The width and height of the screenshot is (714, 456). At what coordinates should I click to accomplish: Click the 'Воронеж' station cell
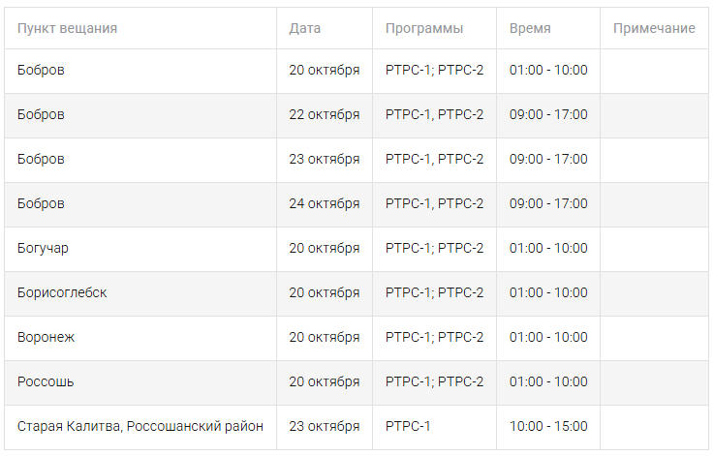pos(46,337)
